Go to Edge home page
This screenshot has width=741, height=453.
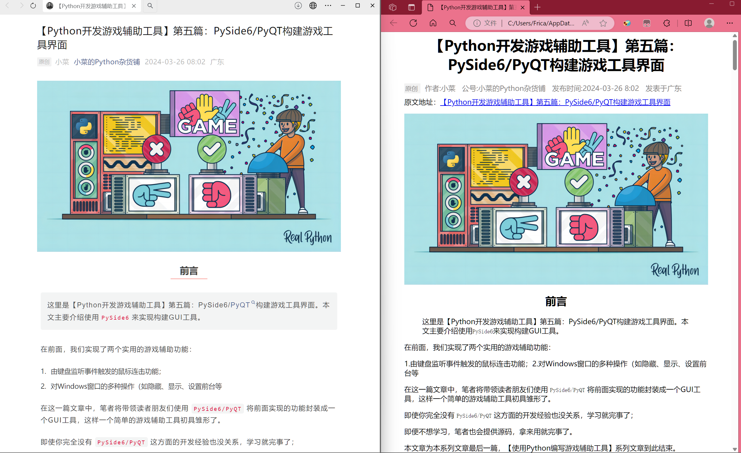click(x=433, y=23)
